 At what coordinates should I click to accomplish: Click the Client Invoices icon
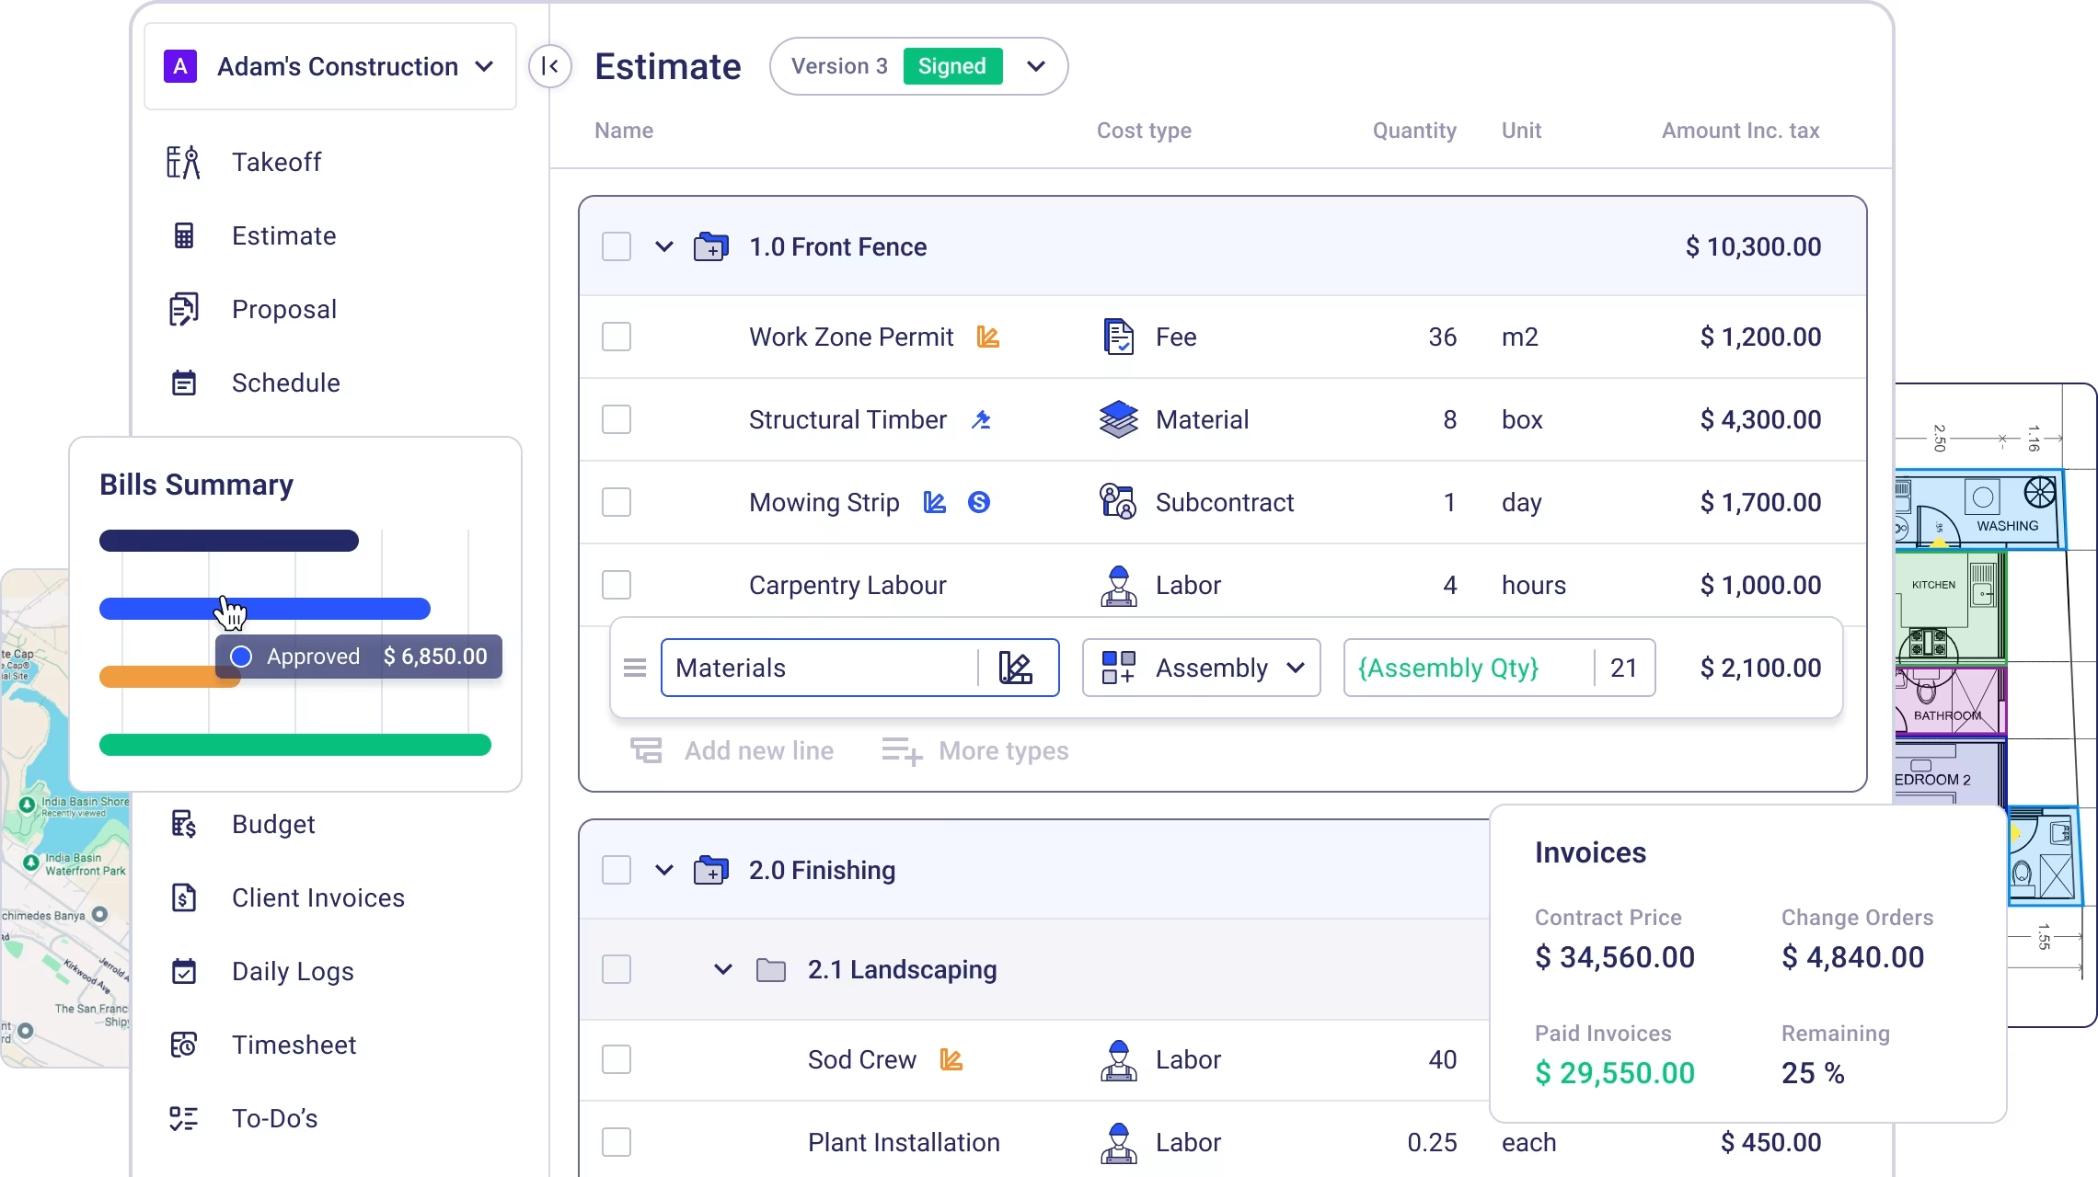[184, 897]
